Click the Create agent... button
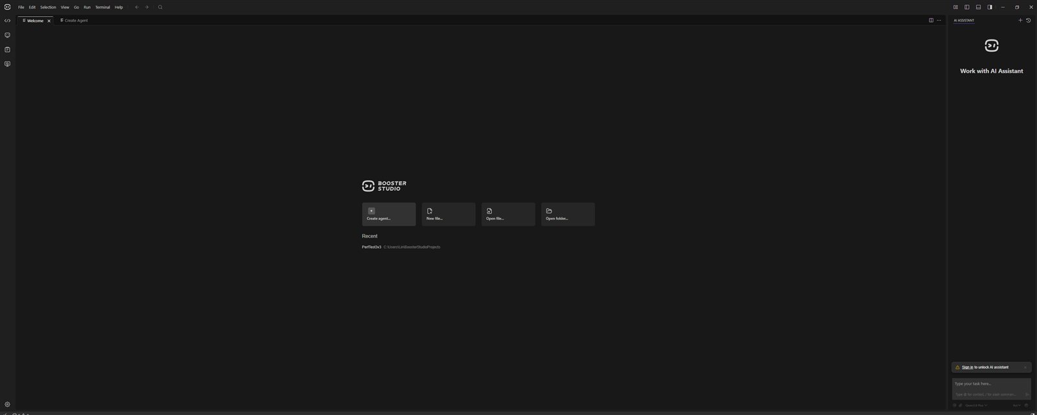 click(389, 214)
